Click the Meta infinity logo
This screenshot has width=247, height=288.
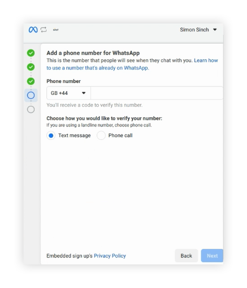click(33, 30)
